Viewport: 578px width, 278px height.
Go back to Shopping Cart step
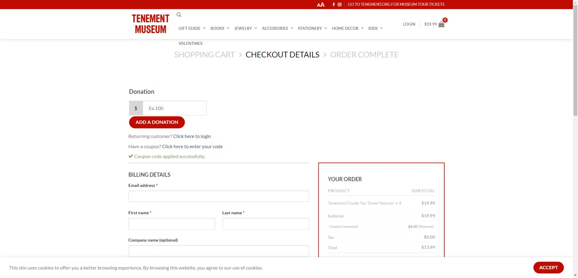(x=204, y=55)
